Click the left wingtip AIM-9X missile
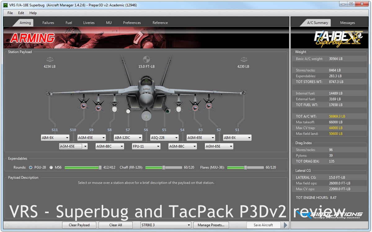 48,93
